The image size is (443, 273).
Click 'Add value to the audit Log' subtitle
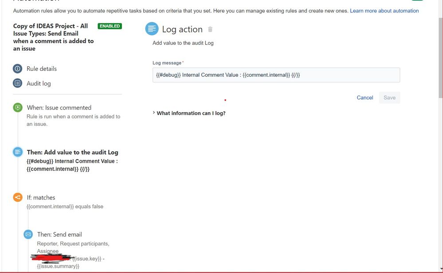coord(183,43)
